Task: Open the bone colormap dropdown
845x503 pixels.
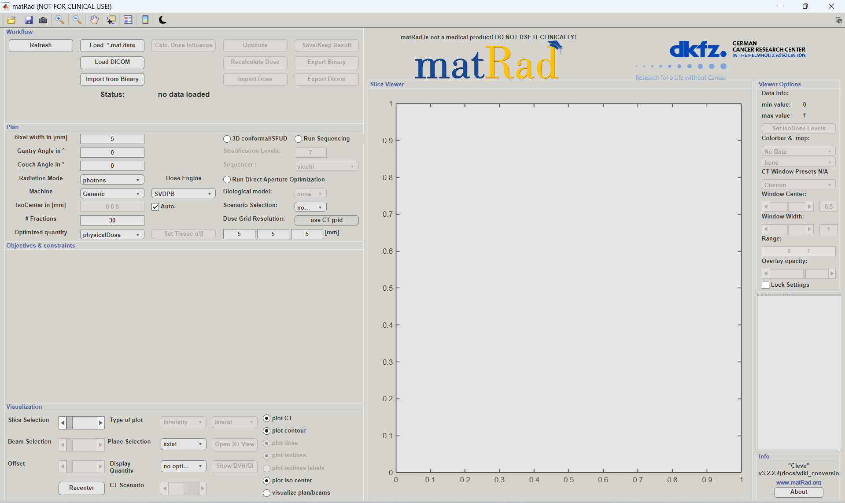Action: click(x=798, y=163)
